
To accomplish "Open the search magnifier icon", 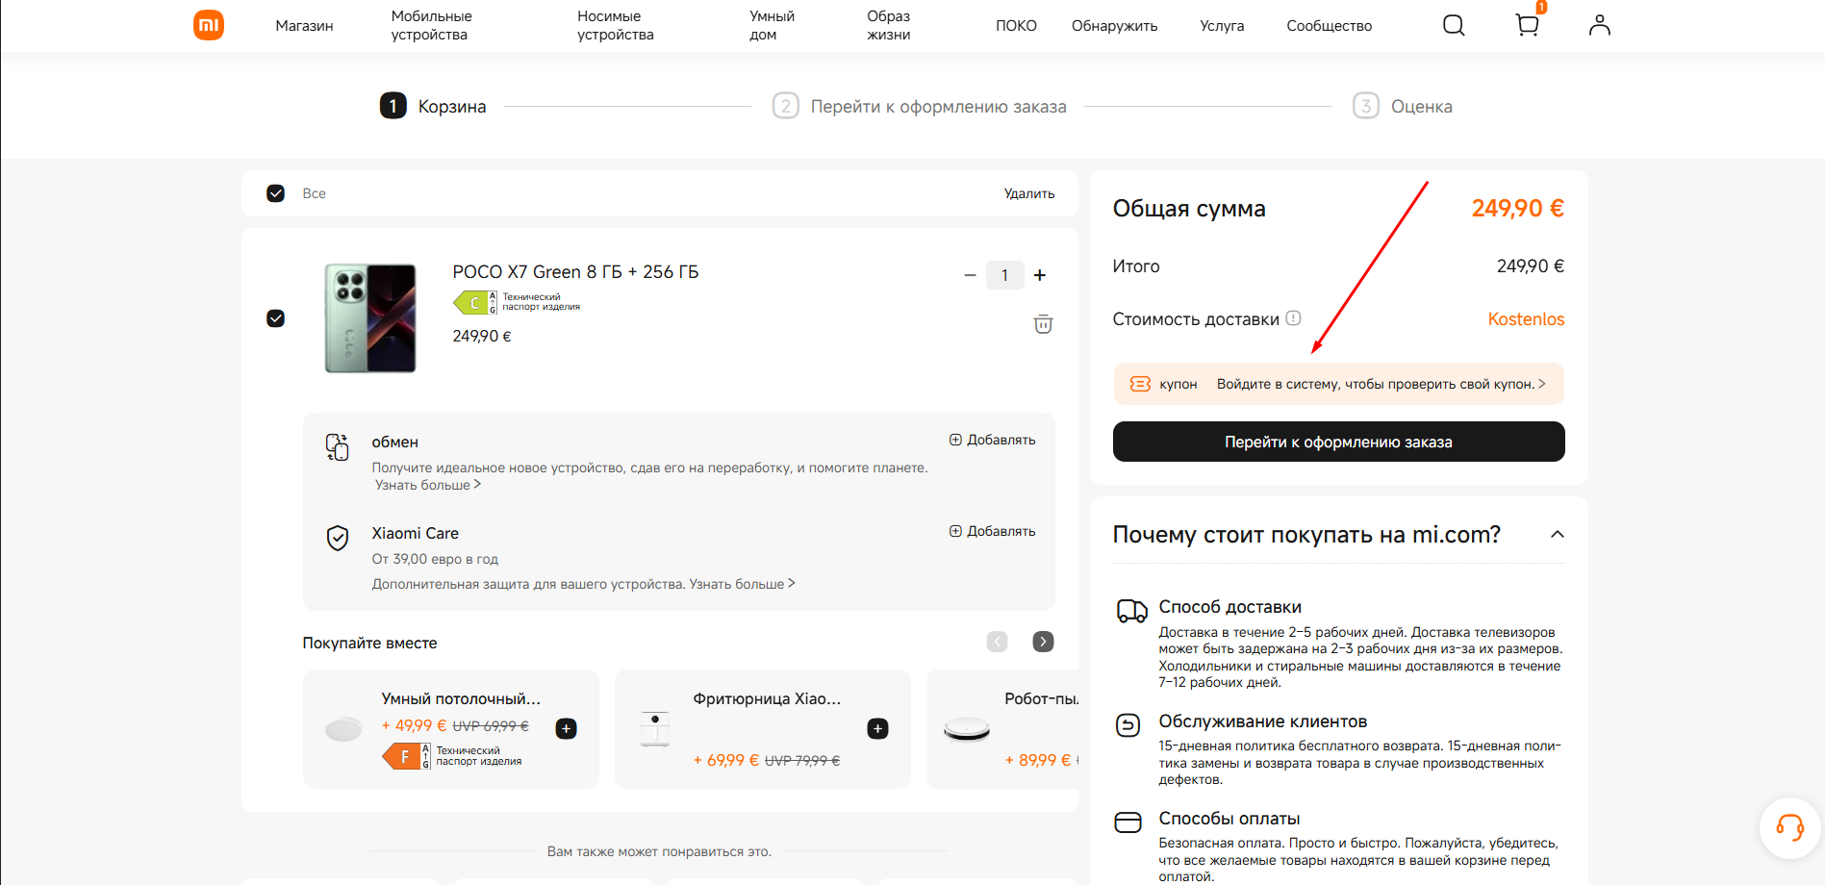I will pyautogui.click(x=1454, y=25).
